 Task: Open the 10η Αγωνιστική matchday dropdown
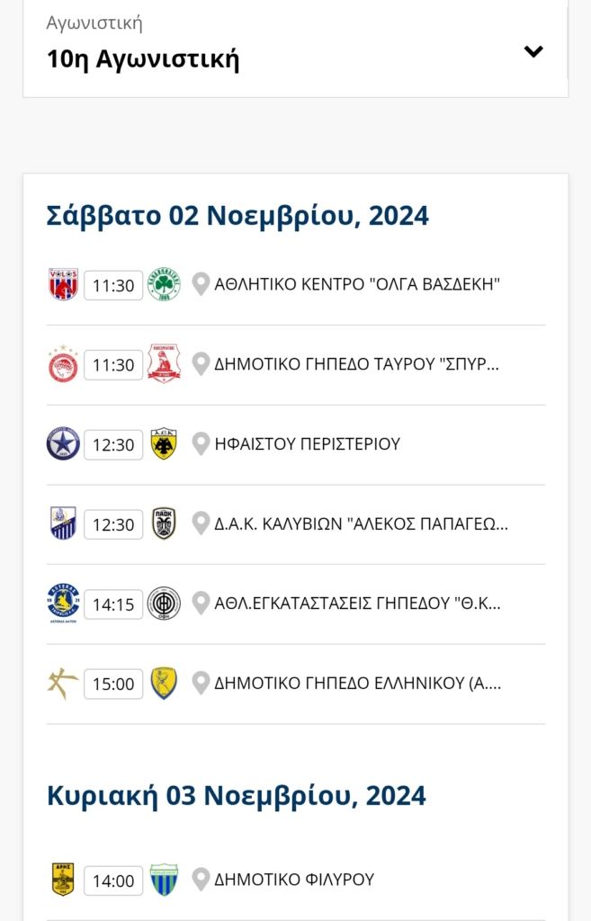tap(295, 49)
